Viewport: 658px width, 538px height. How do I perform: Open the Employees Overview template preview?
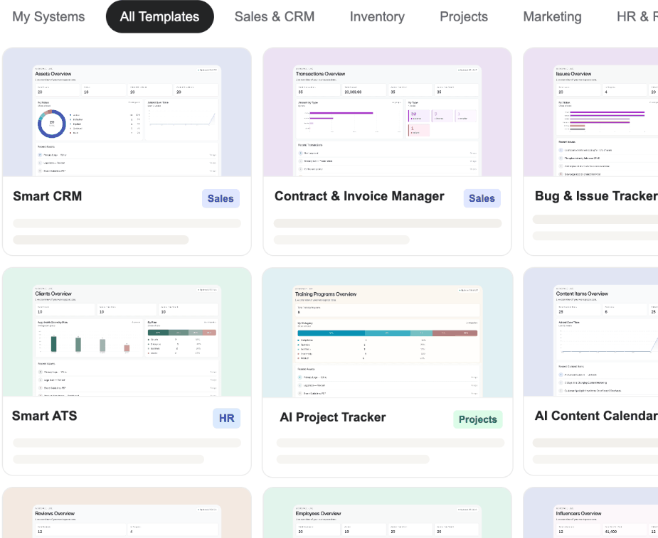[x=387, y=512]
